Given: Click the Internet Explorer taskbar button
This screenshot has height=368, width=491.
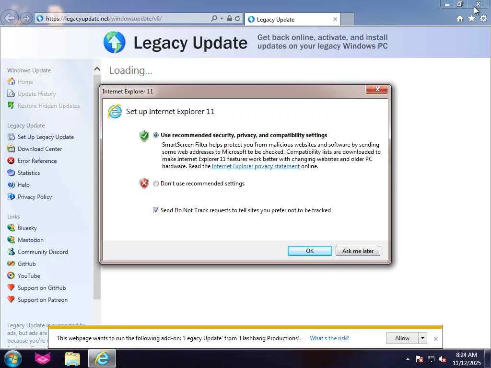Looking at the screenshot, I should [102, 358].
